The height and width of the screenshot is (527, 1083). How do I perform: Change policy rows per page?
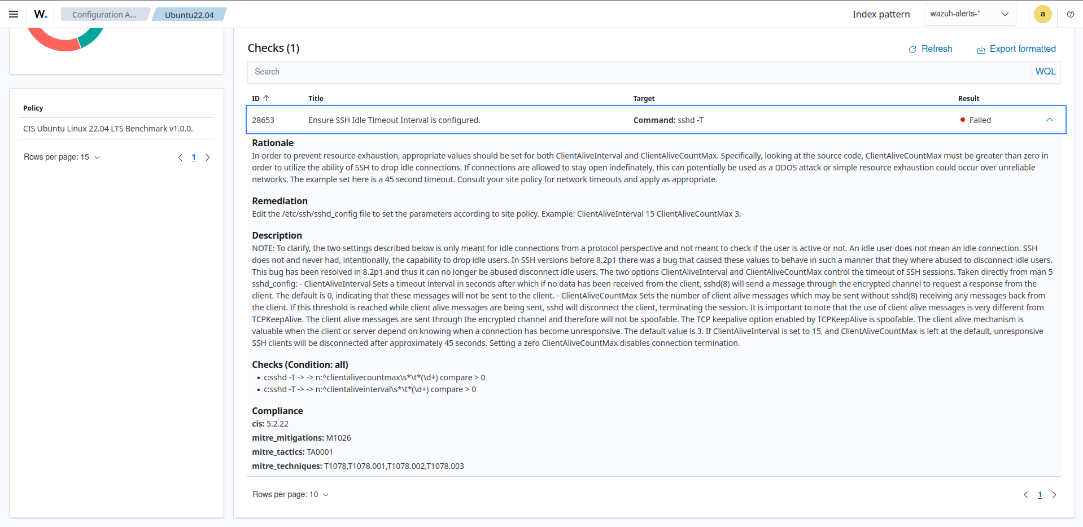click(x=62, y=157)
